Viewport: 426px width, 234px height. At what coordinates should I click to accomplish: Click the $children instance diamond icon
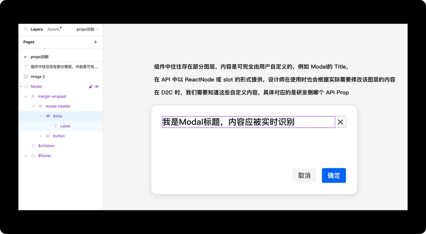click(33, 146)
